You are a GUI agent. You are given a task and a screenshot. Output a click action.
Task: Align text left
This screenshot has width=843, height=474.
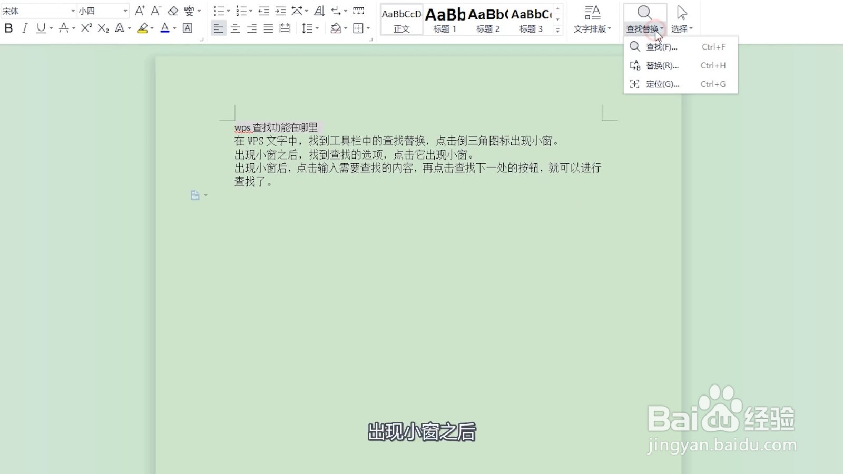[x=218, y=28]
